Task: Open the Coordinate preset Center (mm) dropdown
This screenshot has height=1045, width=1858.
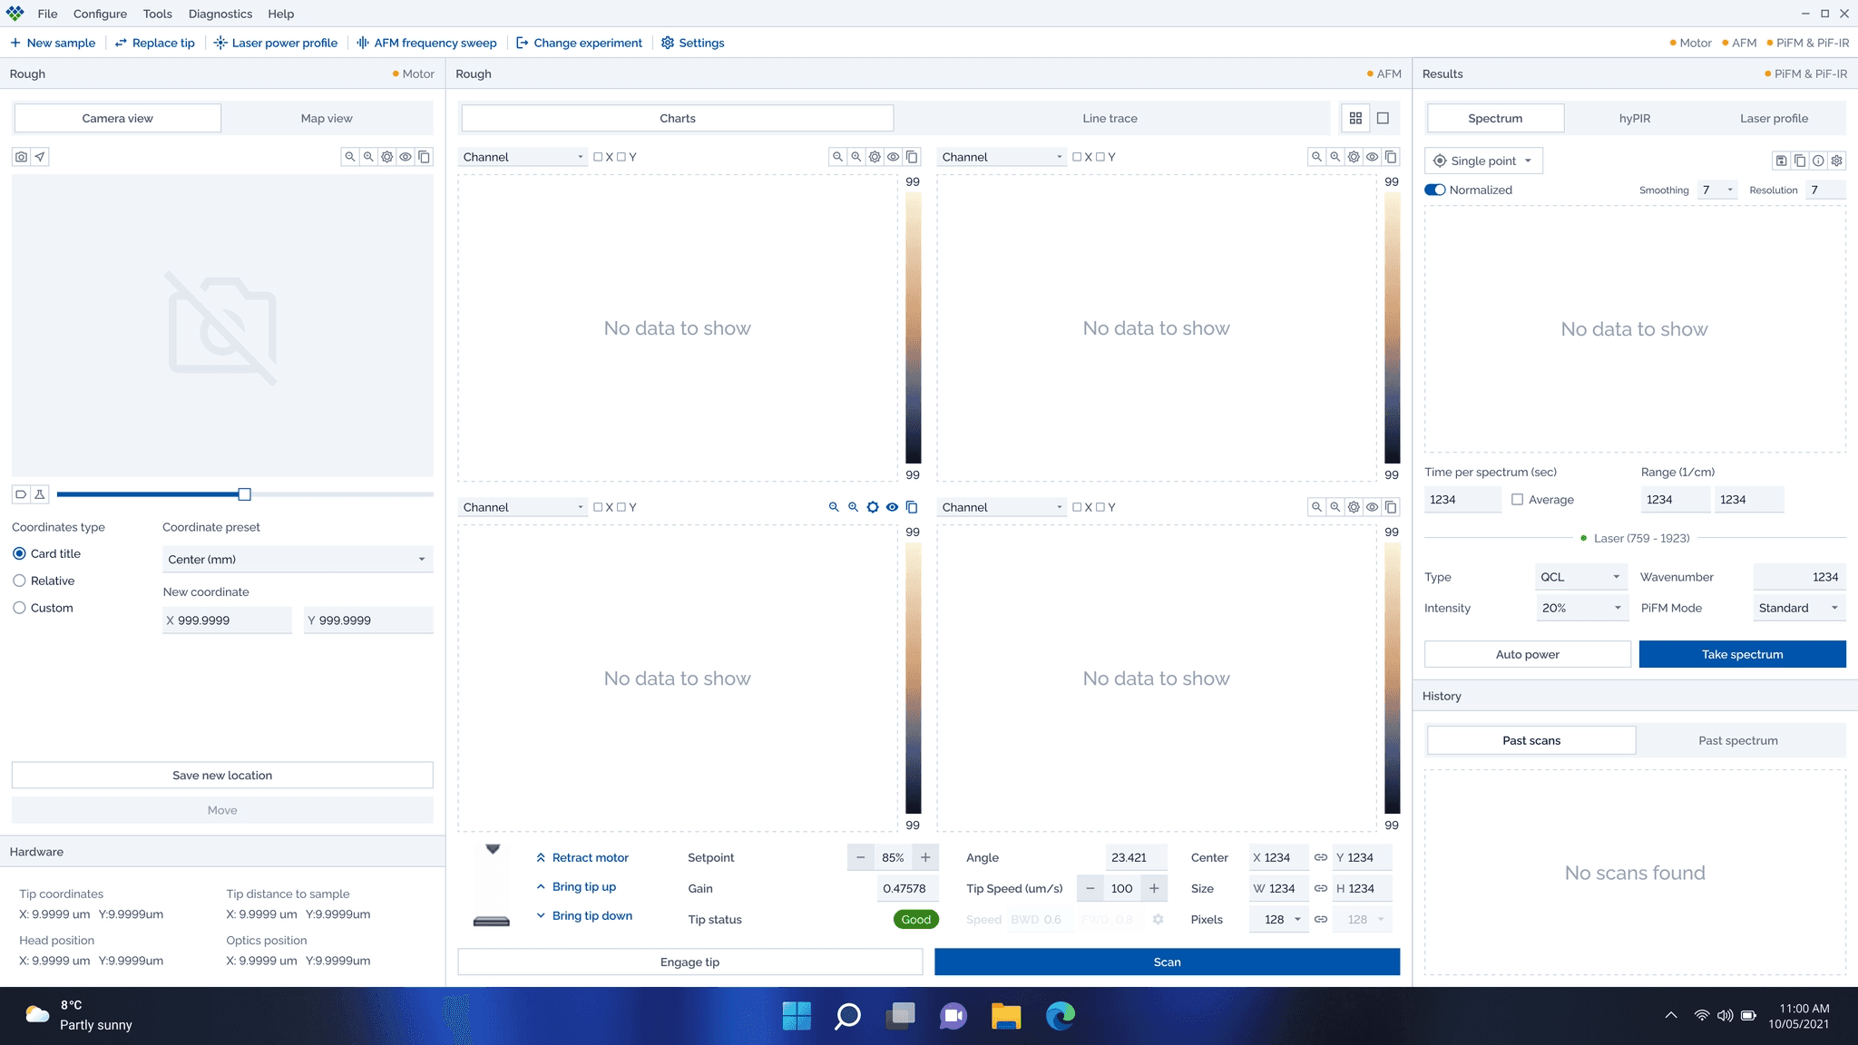Action: 297,559
